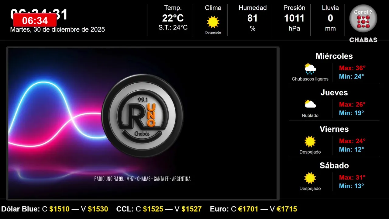Click temperature value 22°C
Viewport: 389px width, 219px height.
(173, 18)
